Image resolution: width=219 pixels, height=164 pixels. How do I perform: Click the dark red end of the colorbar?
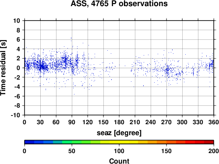click(x=209, y=142)
